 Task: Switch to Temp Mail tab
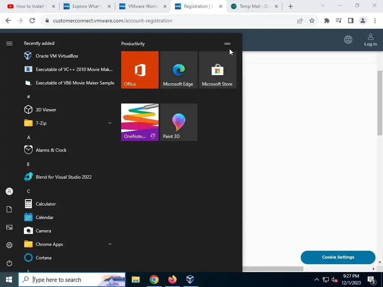pos(254,6)
